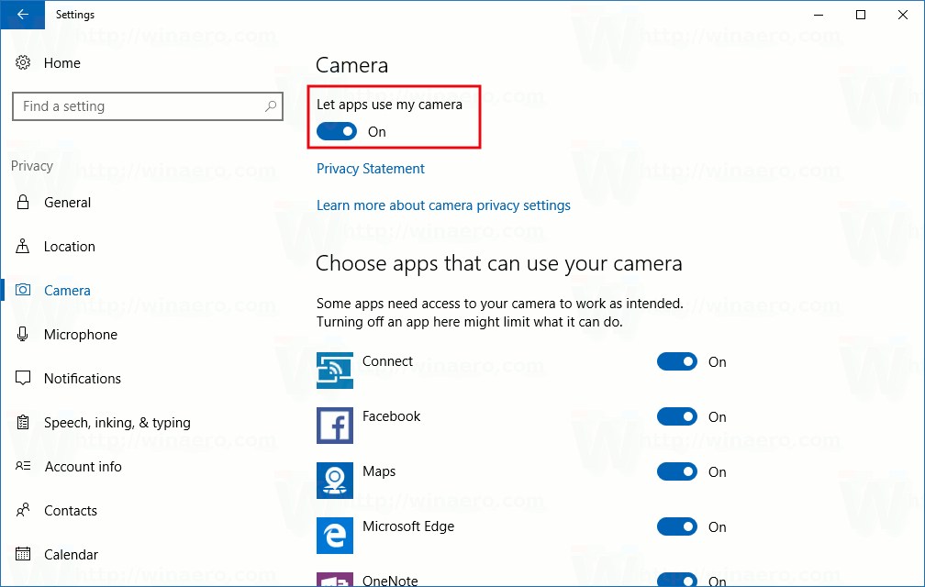
Task: Select Notifications in the sidebar
Action: tap(82, 379)
